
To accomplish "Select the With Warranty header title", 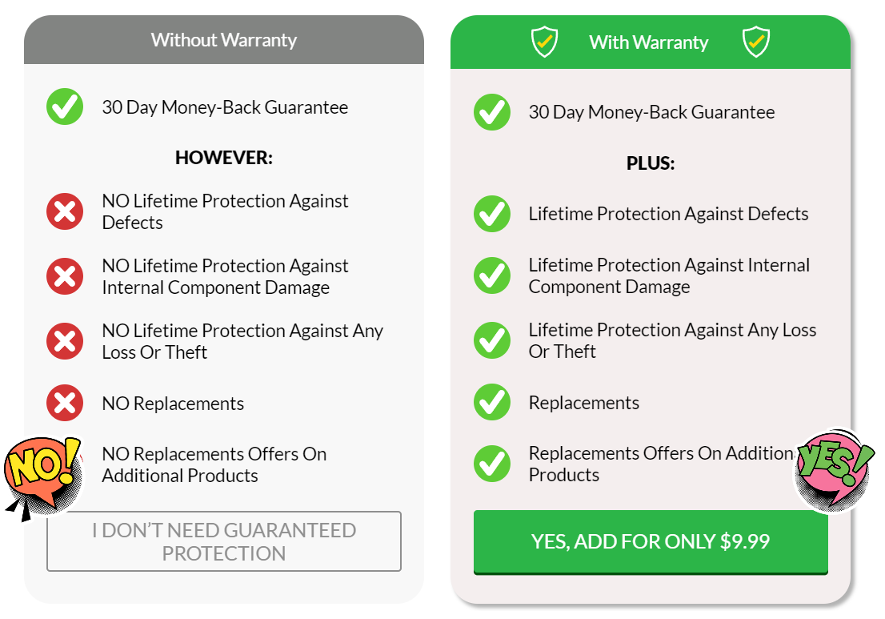I will tap(648, 42).
